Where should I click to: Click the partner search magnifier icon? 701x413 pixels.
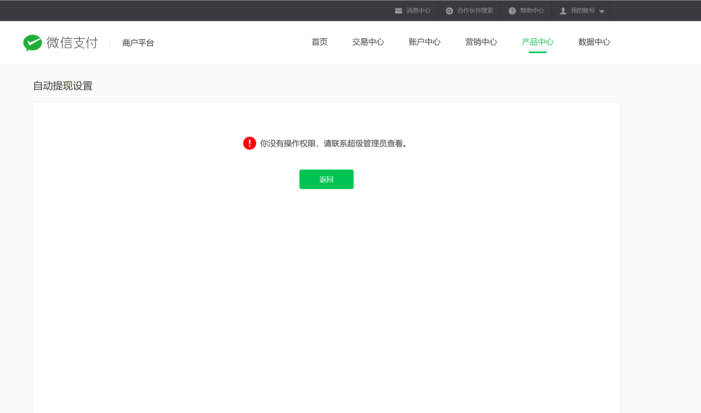(x=449, y=11)
